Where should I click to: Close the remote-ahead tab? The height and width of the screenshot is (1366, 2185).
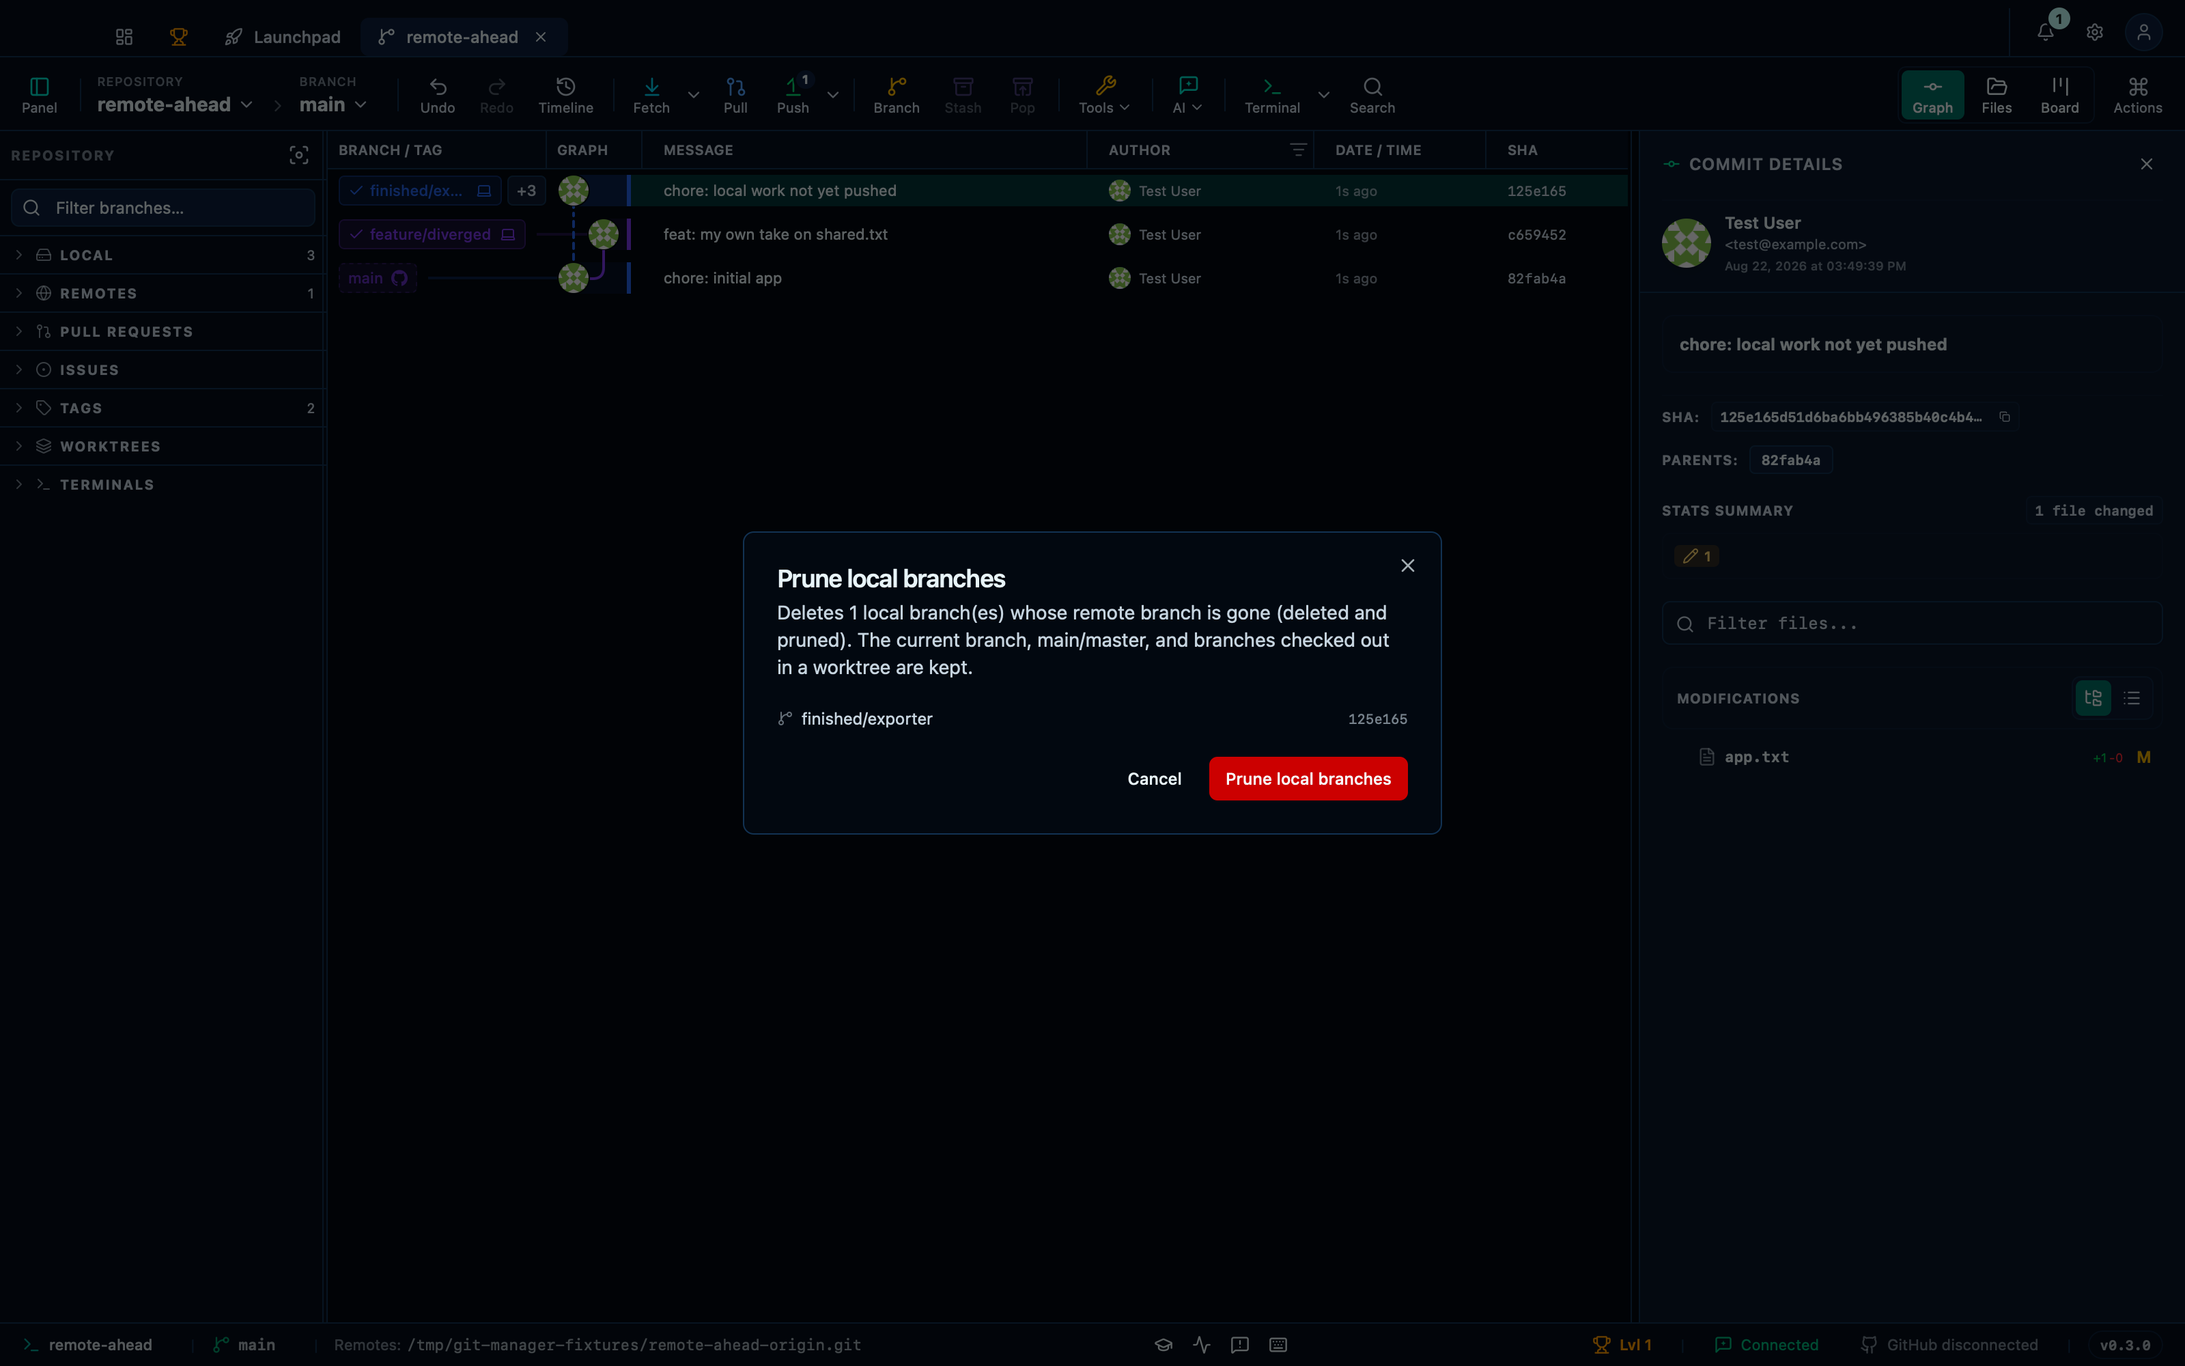(x=541, y=37)
